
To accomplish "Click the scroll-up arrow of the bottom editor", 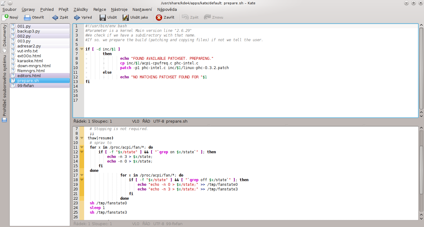I will click(421, 128).
